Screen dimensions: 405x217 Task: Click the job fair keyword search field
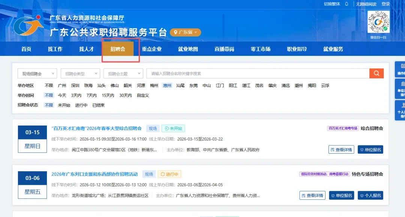(x=258, y=73)
